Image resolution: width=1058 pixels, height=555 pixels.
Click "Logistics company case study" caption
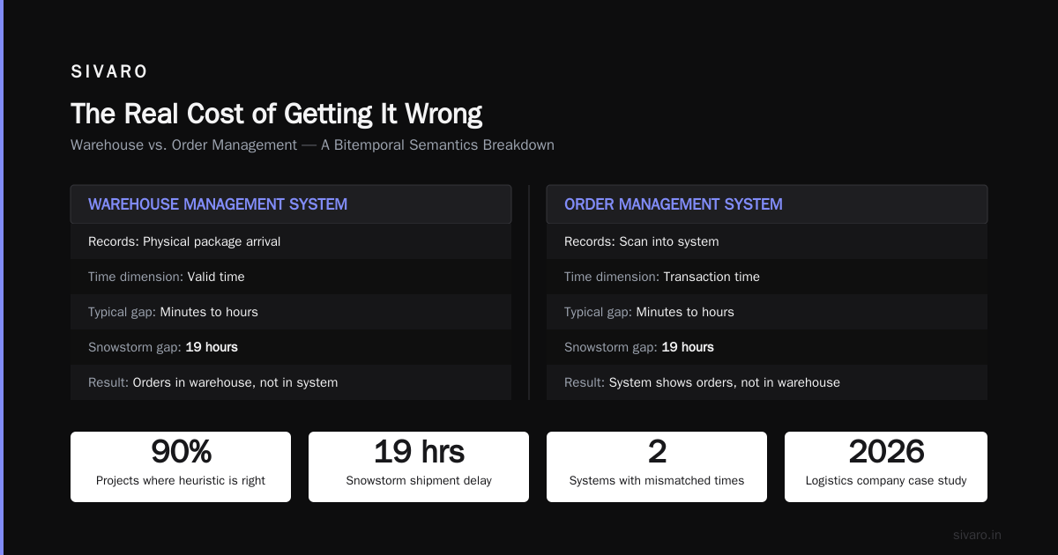(886, 481)
